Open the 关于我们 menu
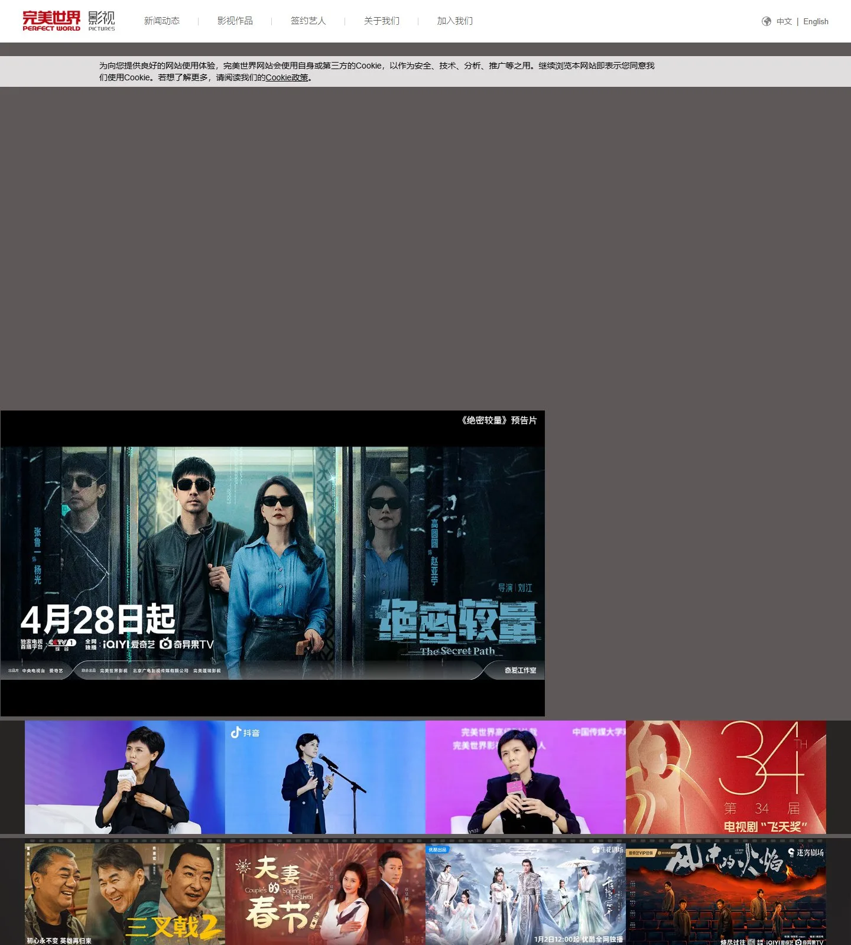The height and width of the screenshot is (945, 851). coord(382,21)
